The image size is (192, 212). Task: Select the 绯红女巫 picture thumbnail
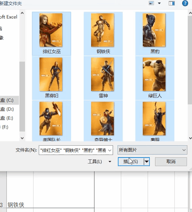51,30
